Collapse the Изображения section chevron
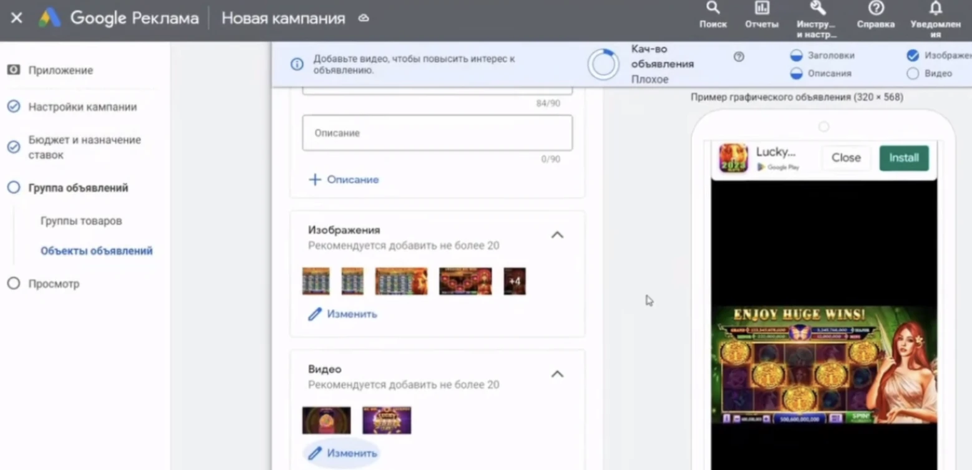 557,235
